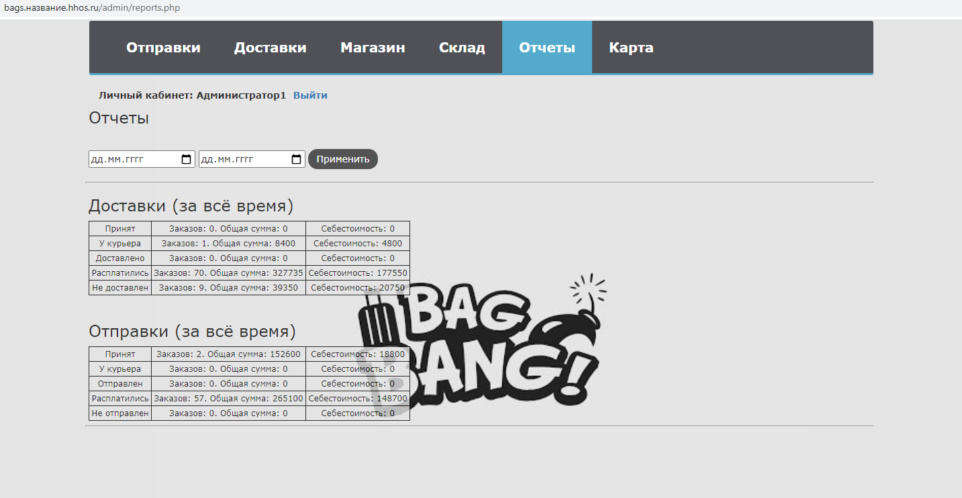Open the calendar picker in the end date field
The height and width of the screenshot is (498, 962).
pyautogui.click(x=296, y=160)
